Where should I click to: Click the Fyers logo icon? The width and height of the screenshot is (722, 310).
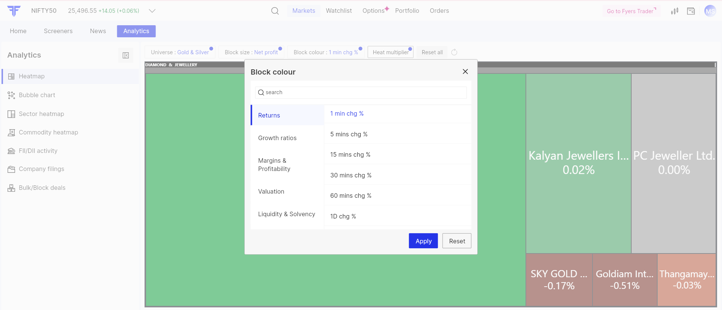coord(14,11)
